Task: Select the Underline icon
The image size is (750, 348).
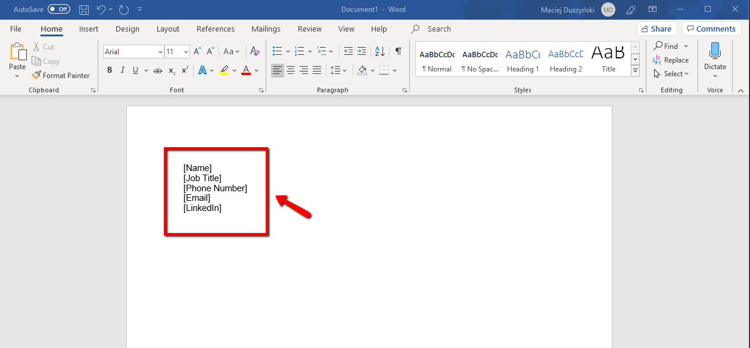Action: pos(135,70)
